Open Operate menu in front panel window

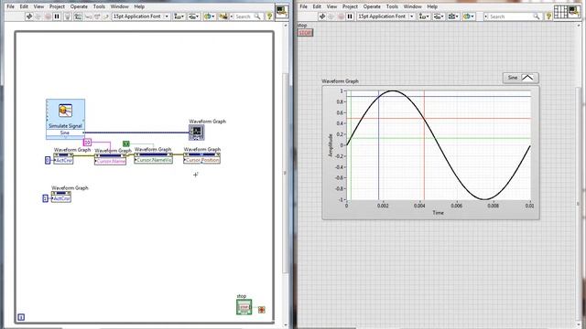click(x=372, y=6)
